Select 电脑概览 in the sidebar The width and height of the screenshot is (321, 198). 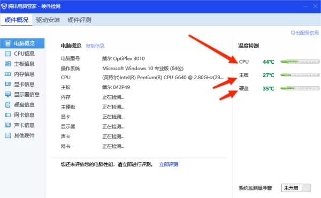click(22, 43)
